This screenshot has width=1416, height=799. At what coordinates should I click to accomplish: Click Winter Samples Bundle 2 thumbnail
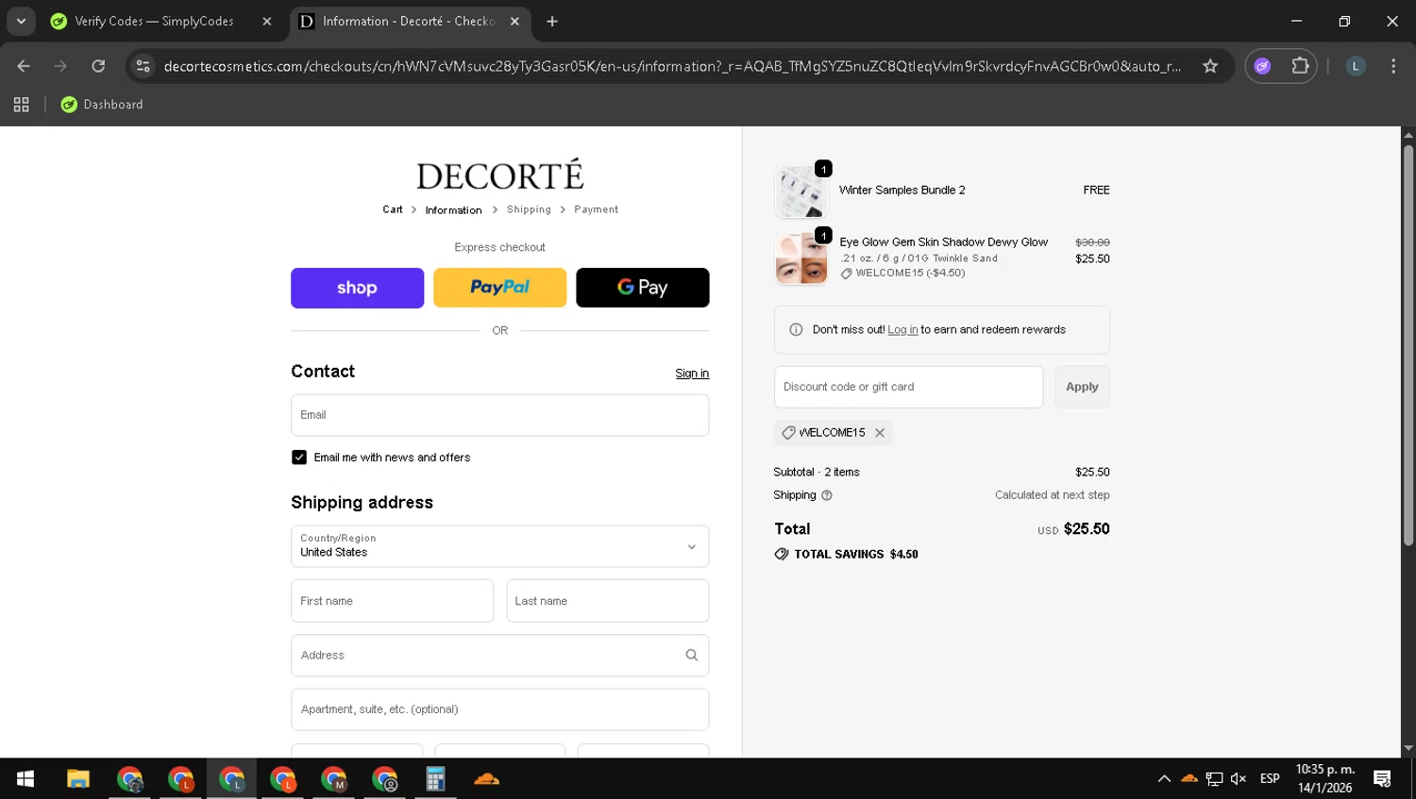[x=801, y=191]
